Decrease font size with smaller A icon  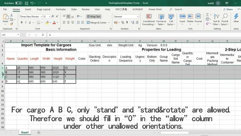[x=57, y=16]
